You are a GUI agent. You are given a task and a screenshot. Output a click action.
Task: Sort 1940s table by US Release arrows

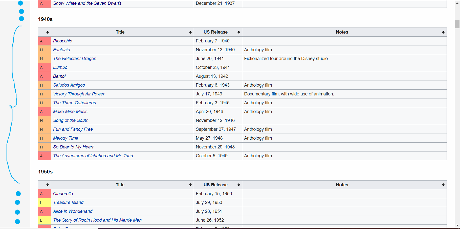[x=238, y=32]
